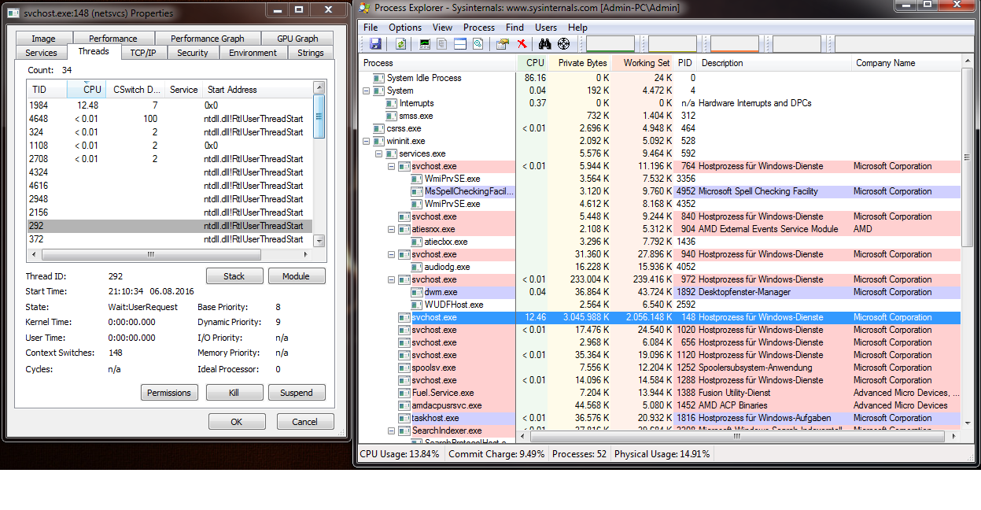Switch to the Services tab
The height and width of the screenshot is (510, 981).
coord(42,53)
